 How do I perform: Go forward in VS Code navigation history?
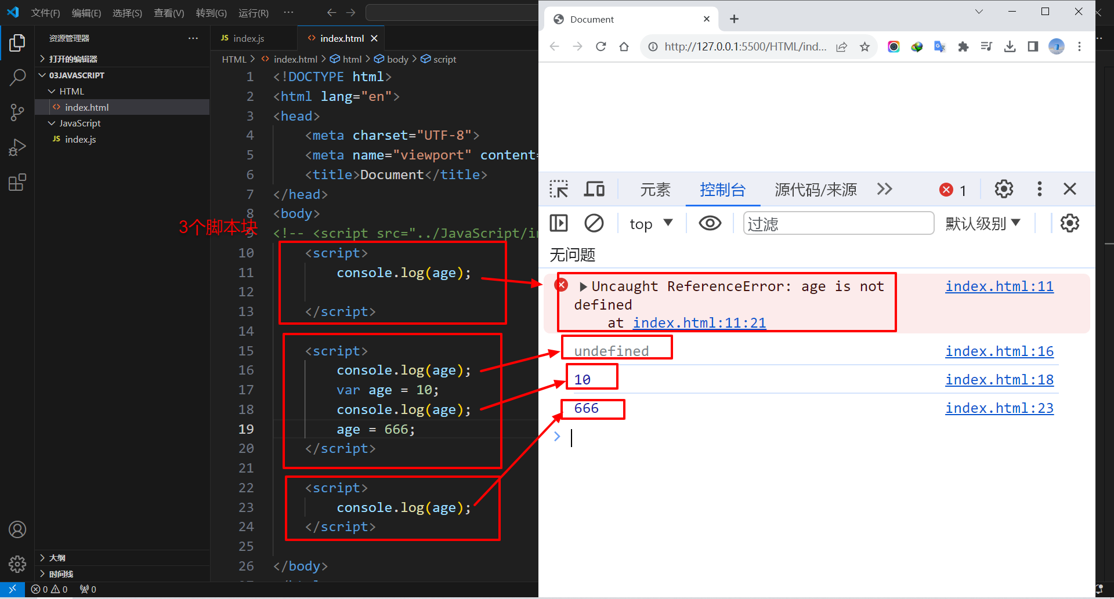click(351, 13)
